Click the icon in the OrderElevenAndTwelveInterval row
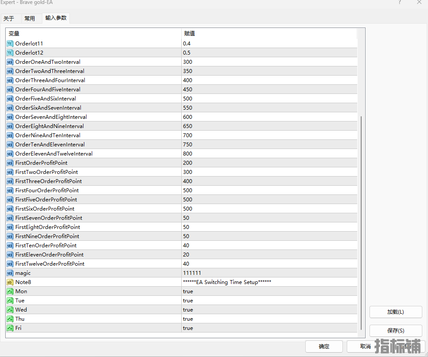Screen dimensions: 428x357 click(x=10, y=154)
